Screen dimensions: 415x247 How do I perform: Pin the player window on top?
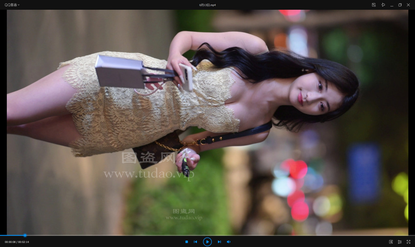[383, 5]
